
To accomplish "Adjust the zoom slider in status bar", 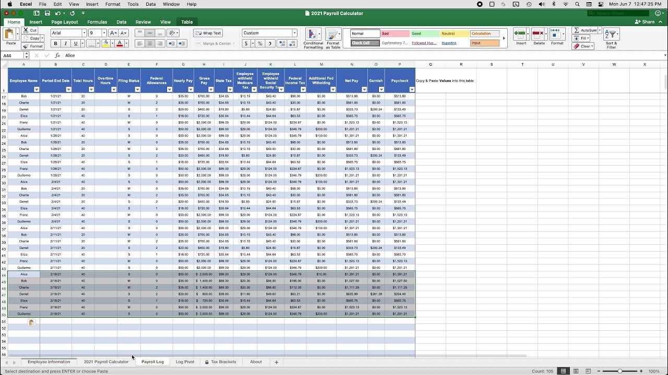I will point(620,371).
